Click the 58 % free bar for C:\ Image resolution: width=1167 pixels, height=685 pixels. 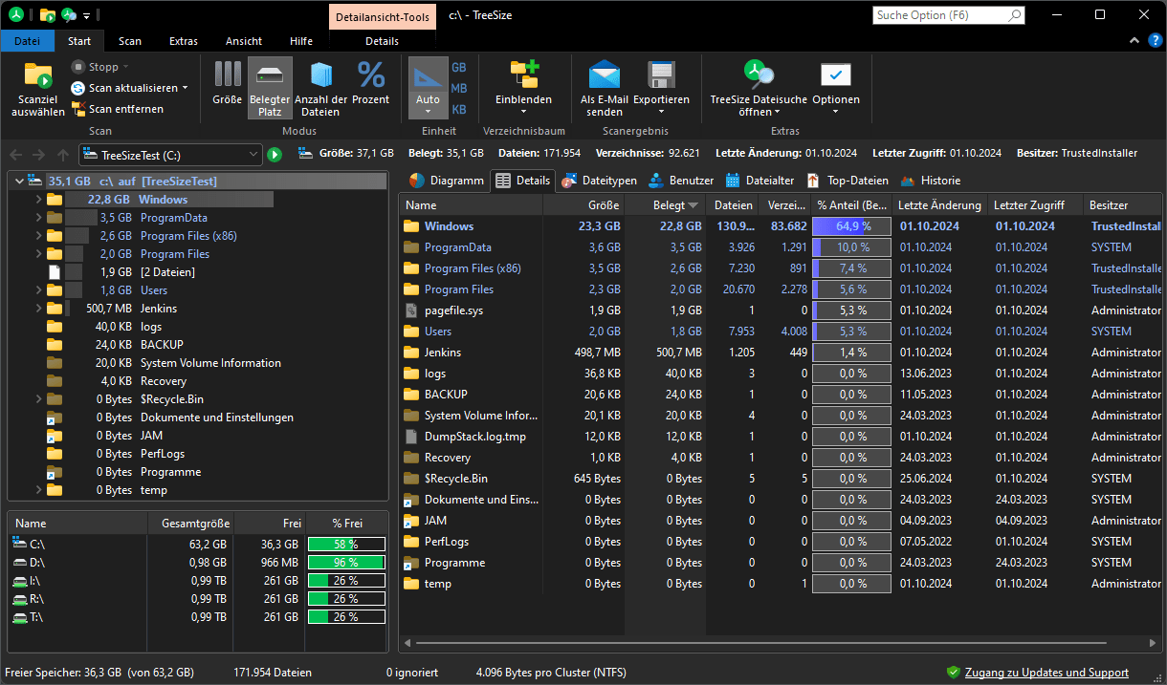pos(345,544)
